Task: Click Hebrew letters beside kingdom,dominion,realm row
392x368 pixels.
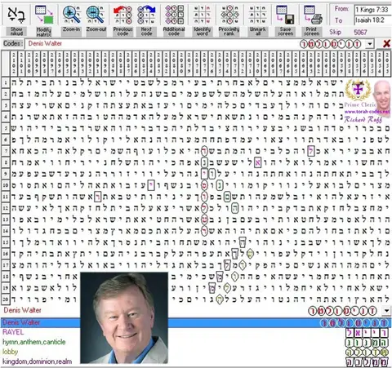Action: pyautogui.click(x=367, y=362)
